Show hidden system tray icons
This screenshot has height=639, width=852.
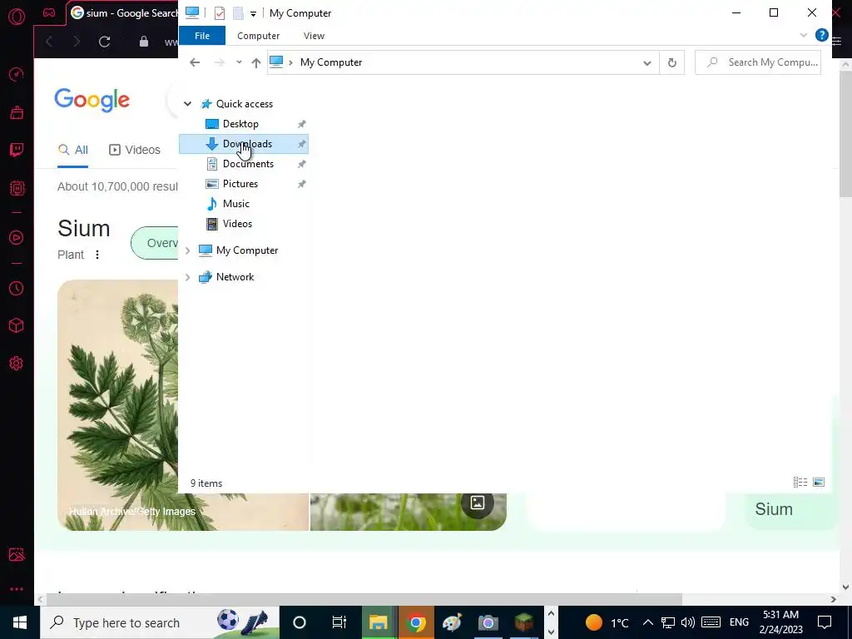[647, 622]
